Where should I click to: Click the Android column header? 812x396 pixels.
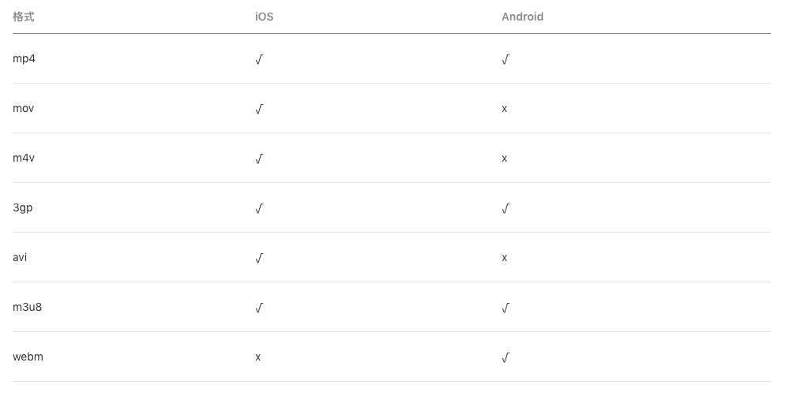pyautogui.click(x=523, y=17)
